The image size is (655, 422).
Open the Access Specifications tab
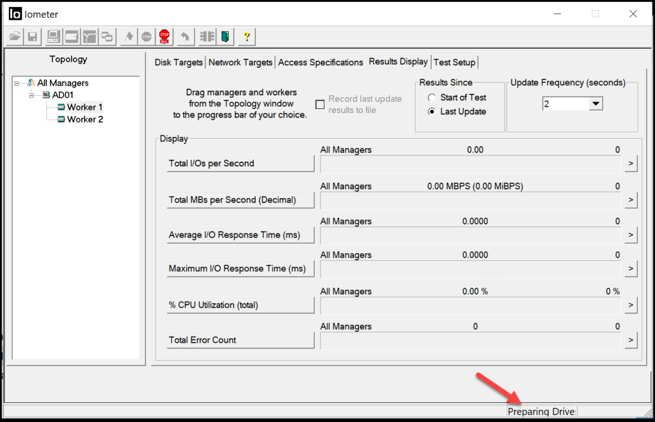[x=320, y=63]
